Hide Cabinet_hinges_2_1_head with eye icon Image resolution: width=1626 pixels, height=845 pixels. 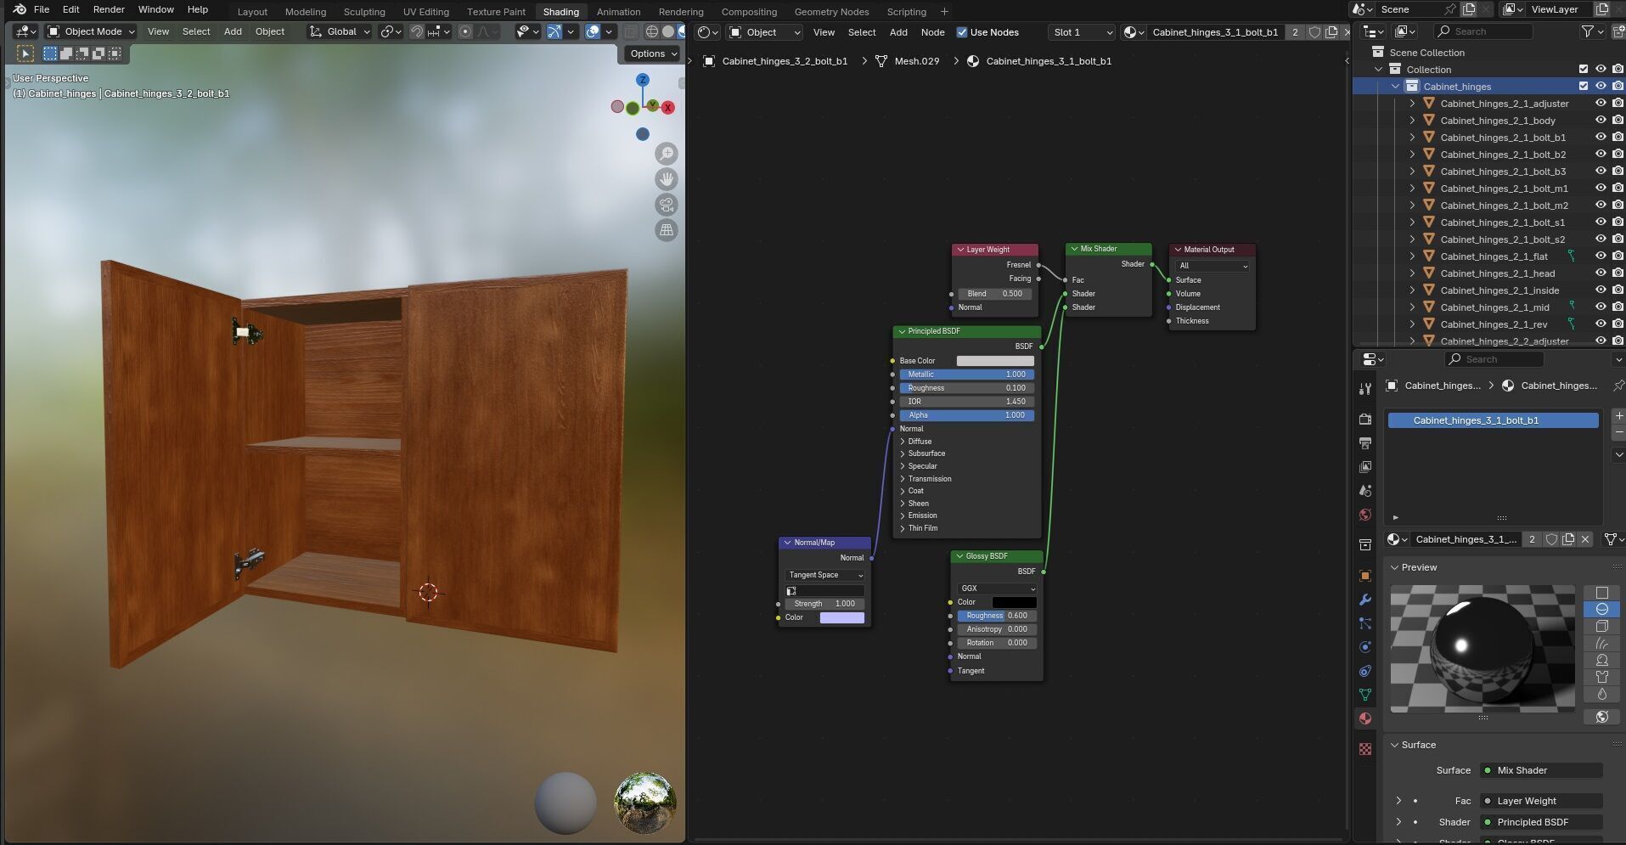tap(1601, 273)
